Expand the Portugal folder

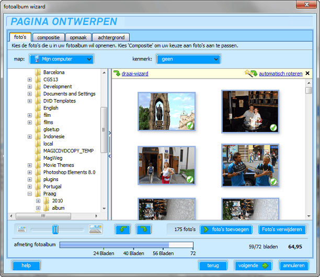[x=30, y=187]
